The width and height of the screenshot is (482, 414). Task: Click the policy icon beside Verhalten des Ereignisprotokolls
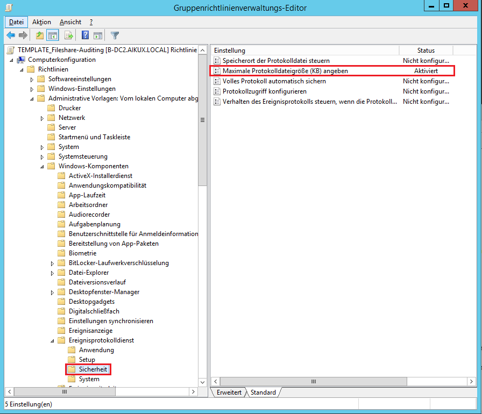point(217,102)
